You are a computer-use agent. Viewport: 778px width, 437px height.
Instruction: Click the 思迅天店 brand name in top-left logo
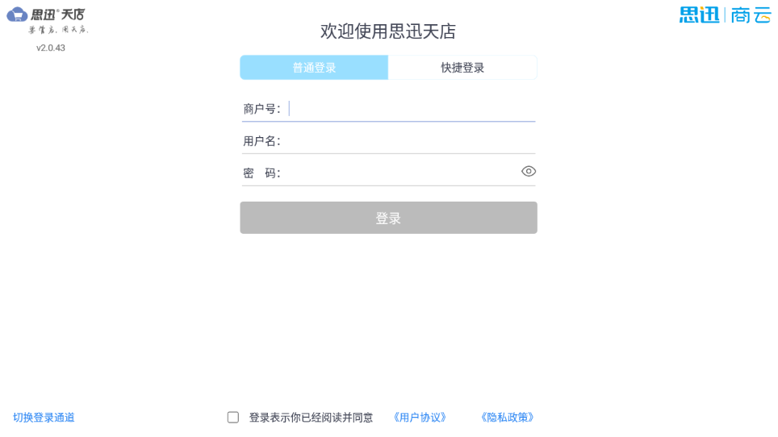point(57,15)
